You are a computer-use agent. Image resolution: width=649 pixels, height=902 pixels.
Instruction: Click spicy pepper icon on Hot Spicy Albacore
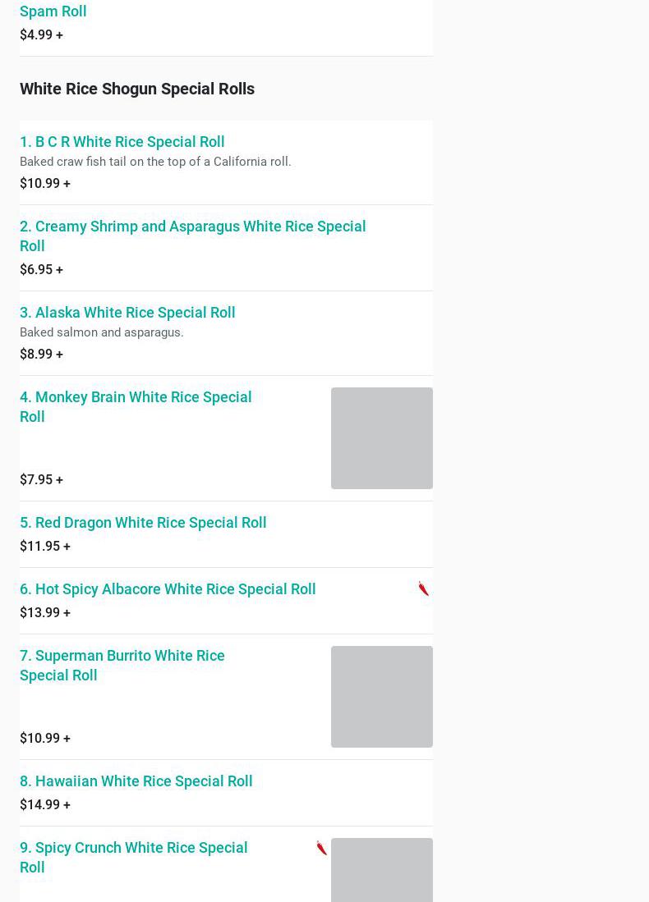(424, 588)
